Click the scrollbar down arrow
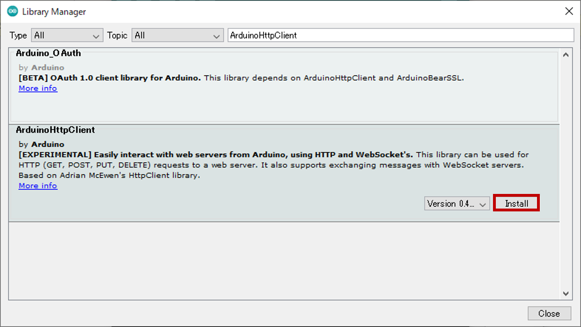 565,293
